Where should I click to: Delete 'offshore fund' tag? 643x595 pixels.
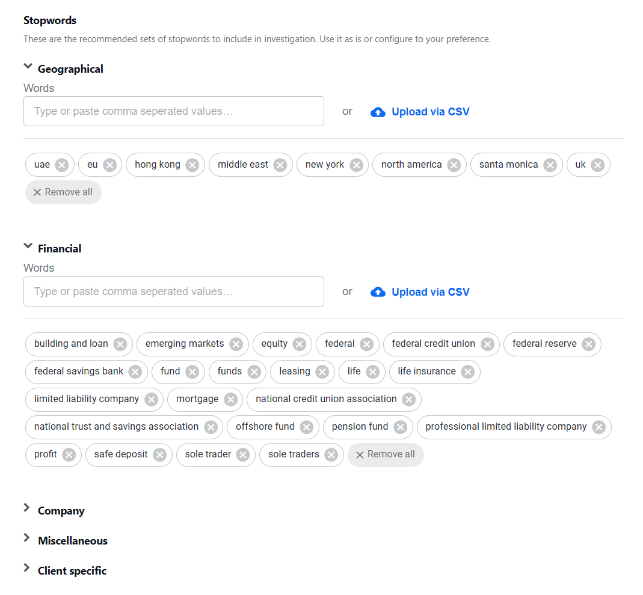[306, 427]
